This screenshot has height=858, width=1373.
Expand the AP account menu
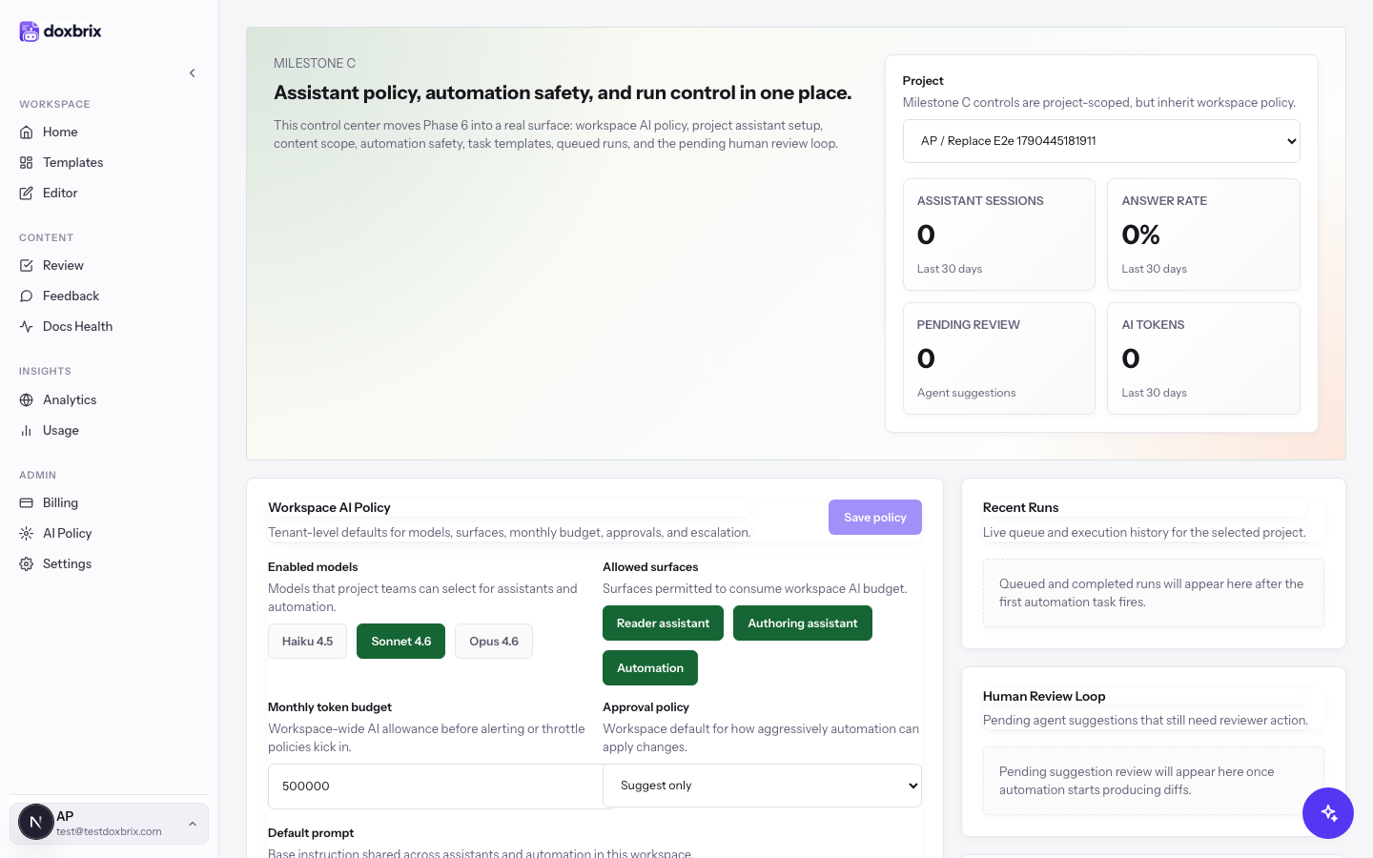click(109, 823)
